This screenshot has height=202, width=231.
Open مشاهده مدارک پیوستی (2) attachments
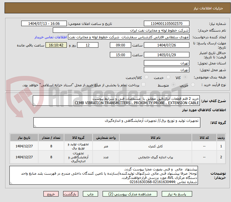[130, 194]
